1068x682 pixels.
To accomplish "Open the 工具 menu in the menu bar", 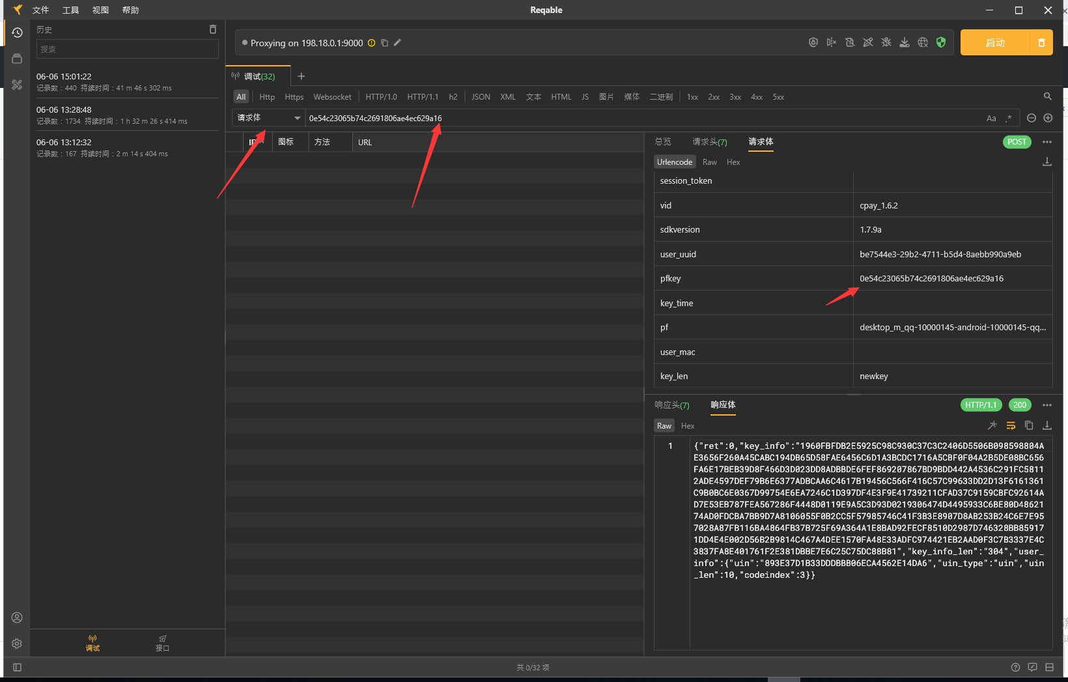I will (x=71, y=10).
